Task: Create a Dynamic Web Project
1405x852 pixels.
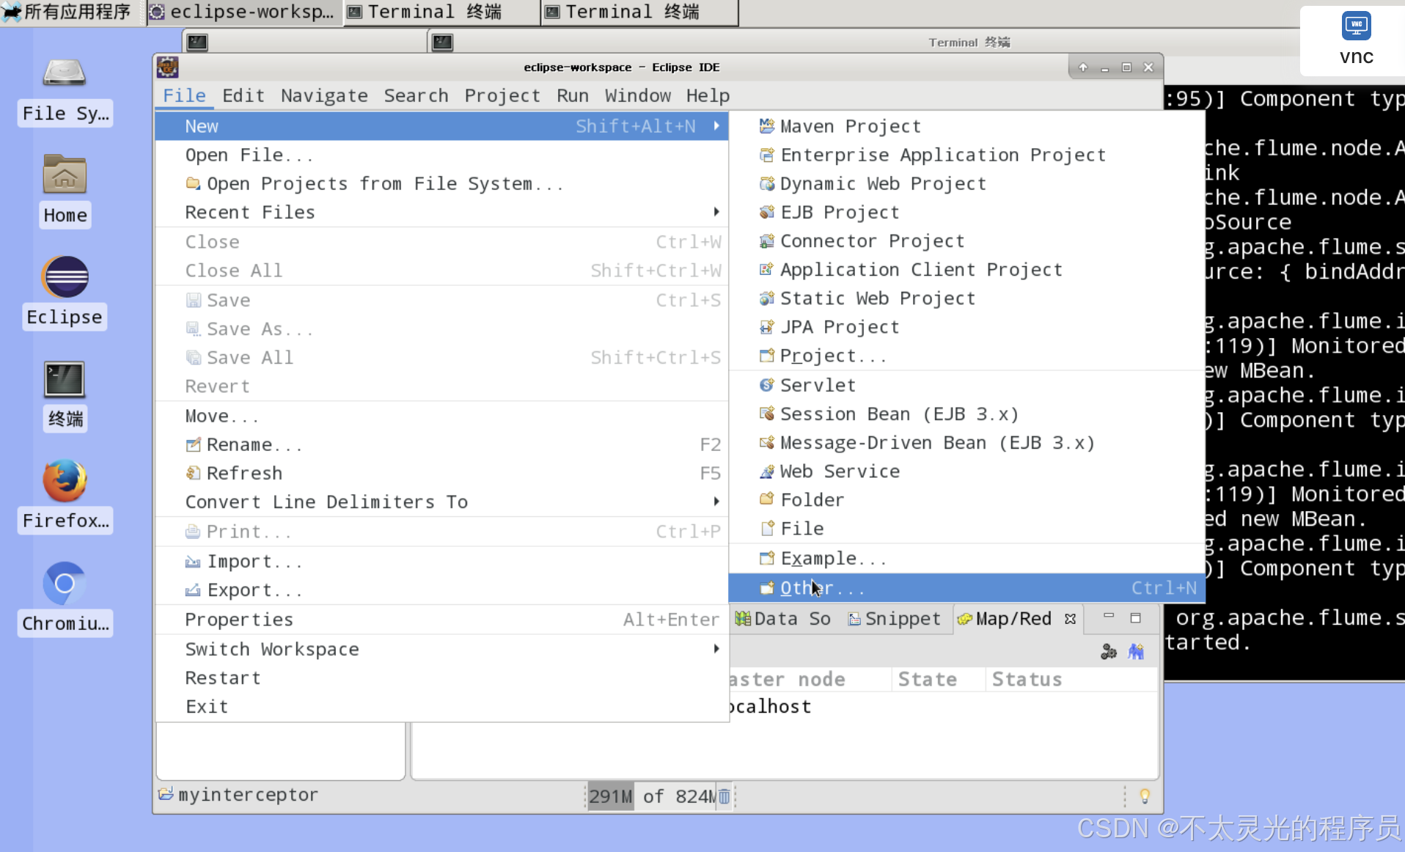Action: point(966,183)
